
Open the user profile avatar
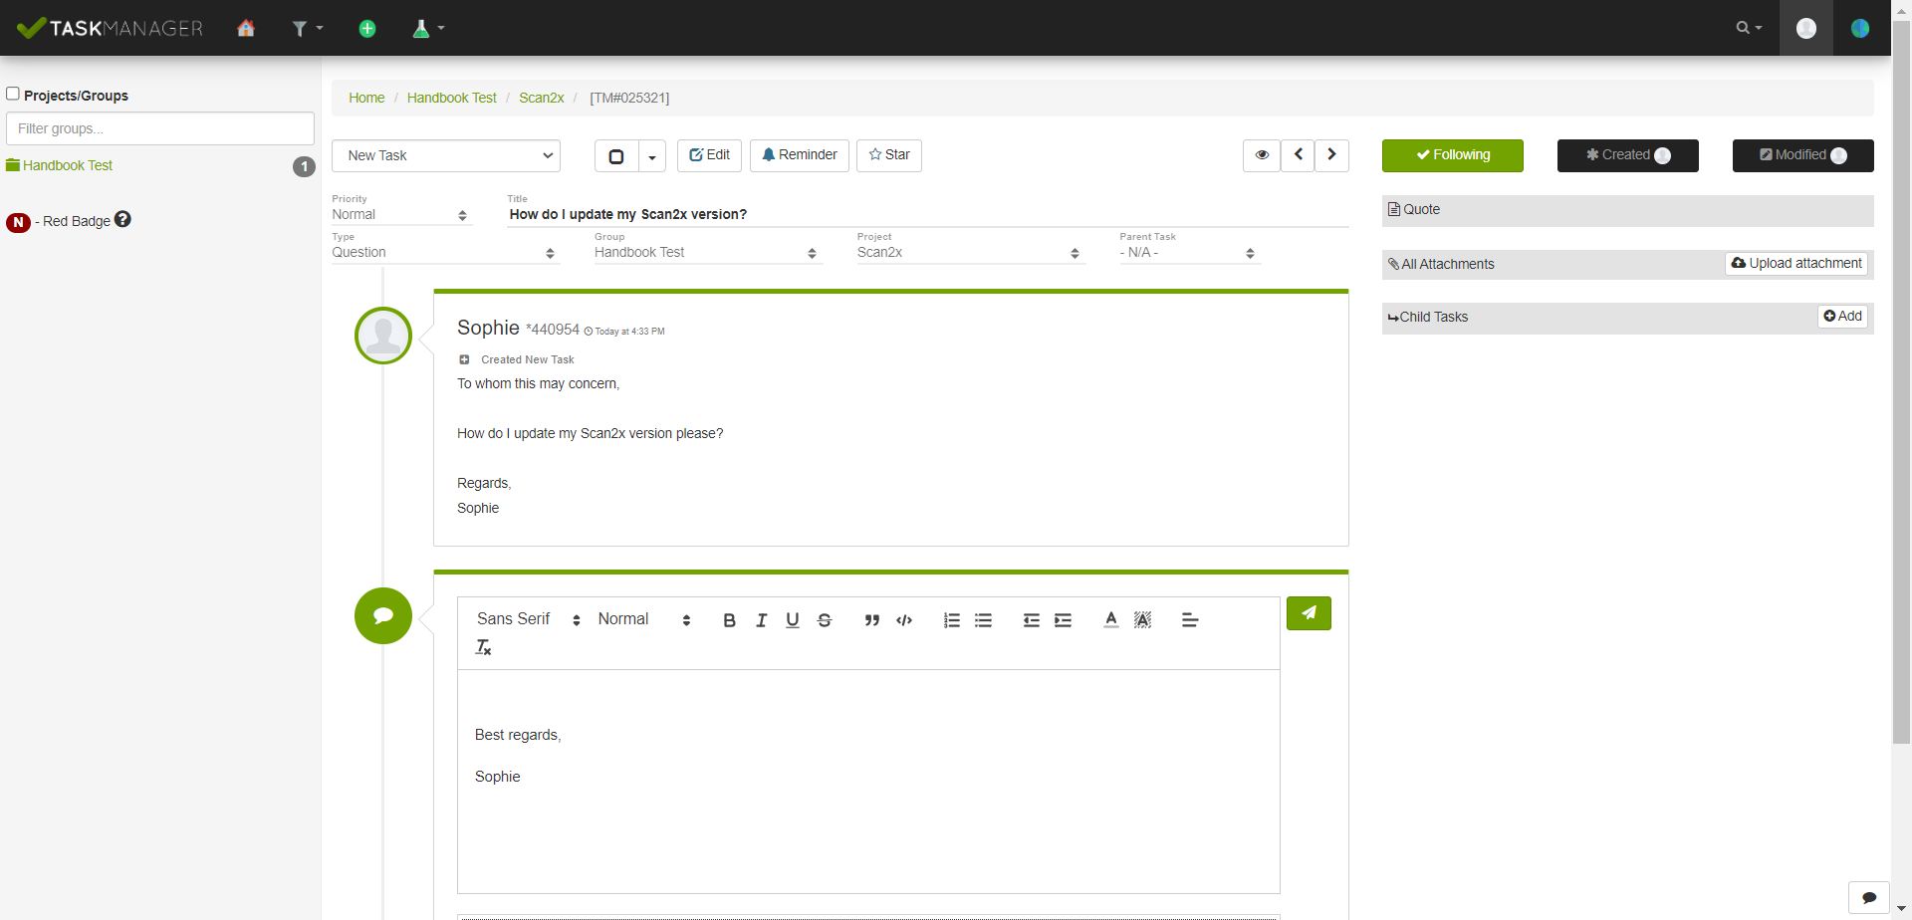click(1806, 28)
